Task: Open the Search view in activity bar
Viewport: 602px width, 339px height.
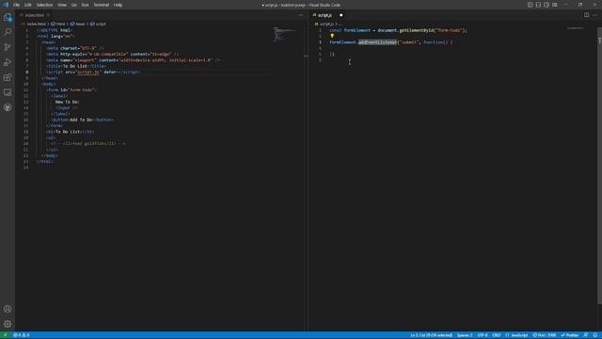Action: click(x=8, y=32)
